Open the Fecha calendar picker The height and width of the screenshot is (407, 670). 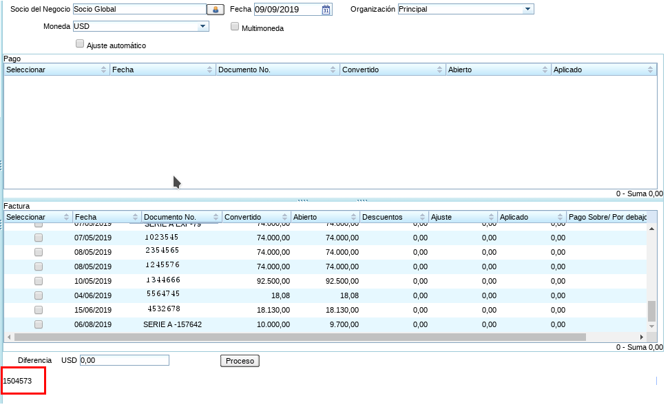[x=326, y=10]
